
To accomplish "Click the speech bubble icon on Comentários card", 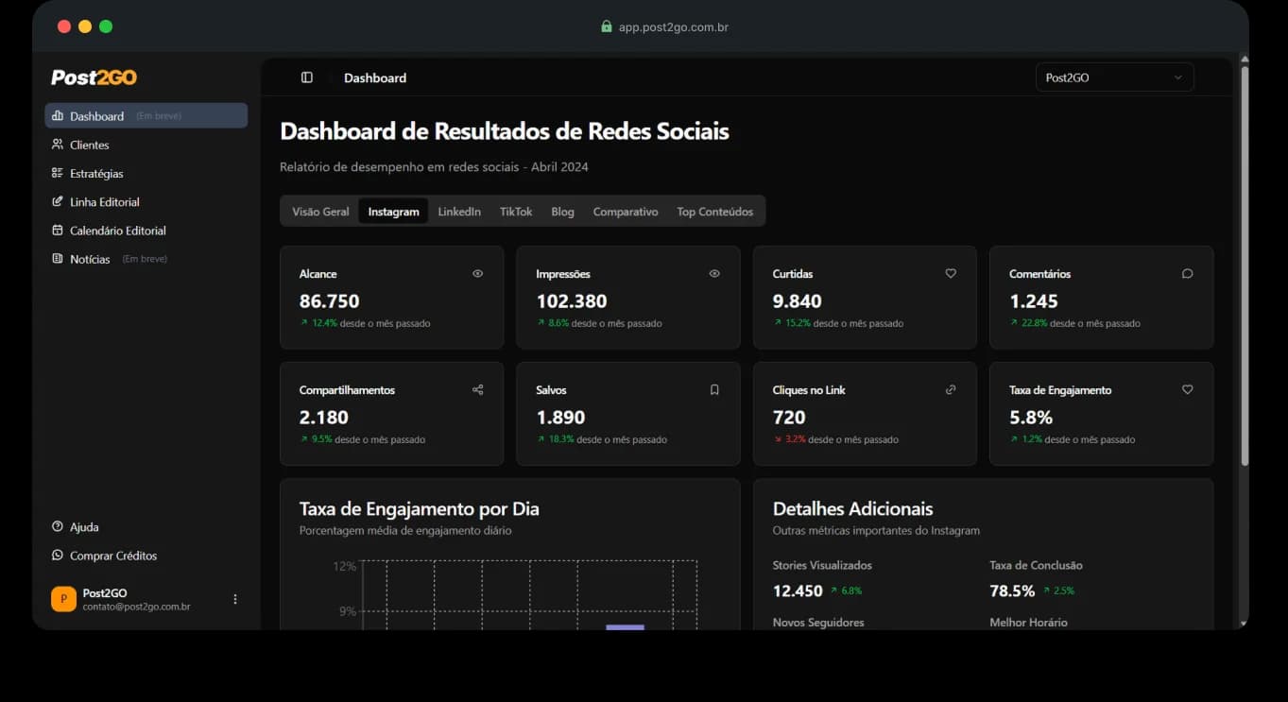I will tap(1188, 273).
